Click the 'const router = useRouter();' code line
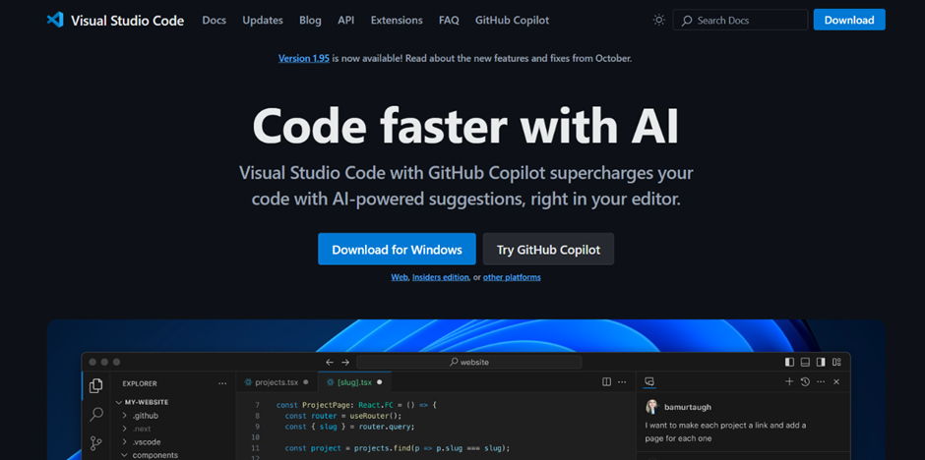 click(343, 416)
